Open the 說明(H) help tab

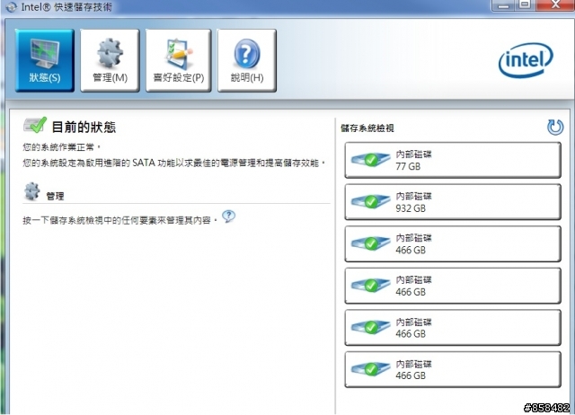[247, 60]
